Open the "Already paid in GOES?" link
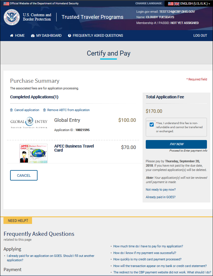The height and width of the screenshot is (276, 213). tap(160, 197)
